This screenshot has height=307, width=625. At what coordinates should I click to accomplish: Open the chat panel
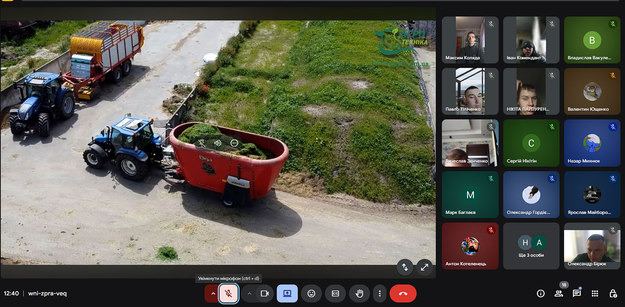[576, 293]
